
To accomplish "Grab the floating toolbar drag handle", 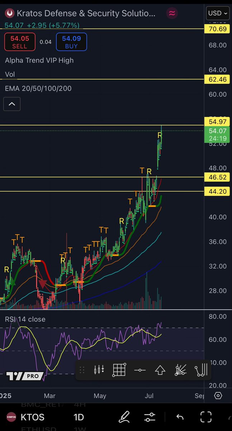I will click(x=82, y=370).
